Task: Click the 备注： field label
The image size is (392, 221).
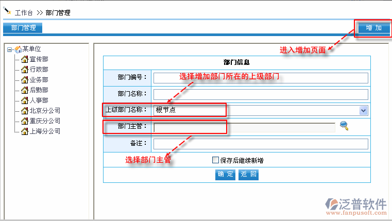Action: 138,143
